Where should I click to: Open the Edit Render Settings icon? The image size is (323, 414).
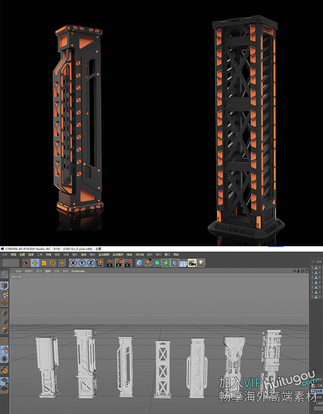tap(128, 263)
